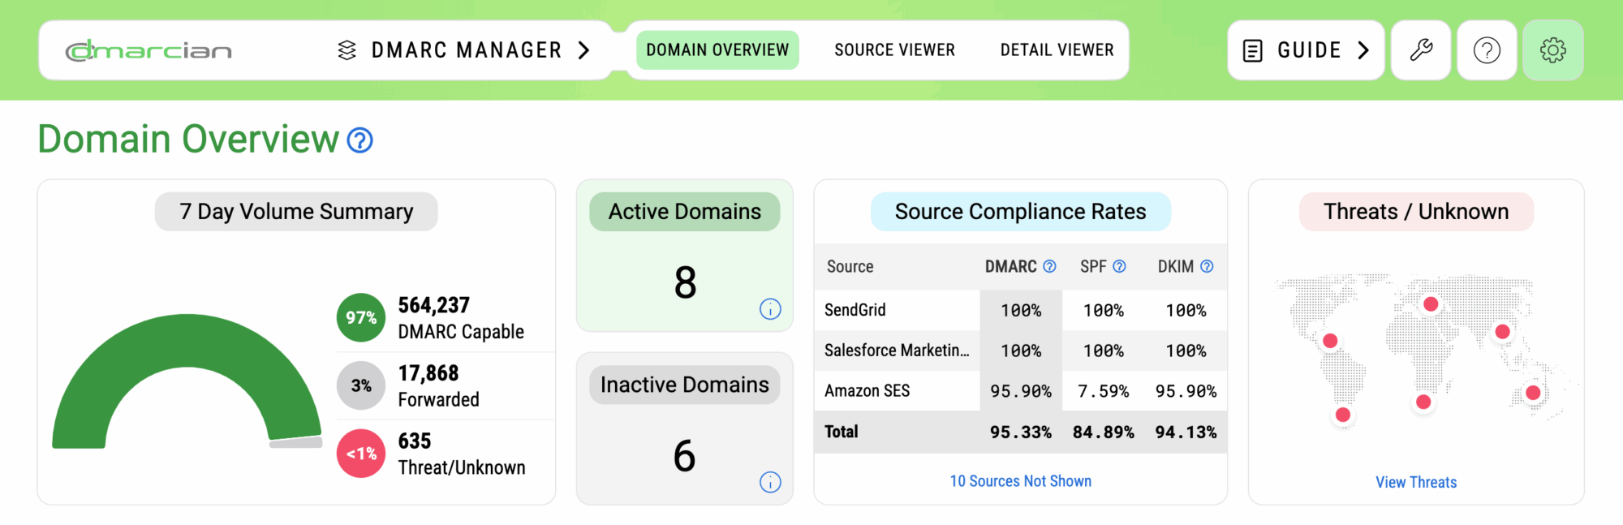Click the Inactive Domains count 6
1623x525 pixels.
click(685, 456)
